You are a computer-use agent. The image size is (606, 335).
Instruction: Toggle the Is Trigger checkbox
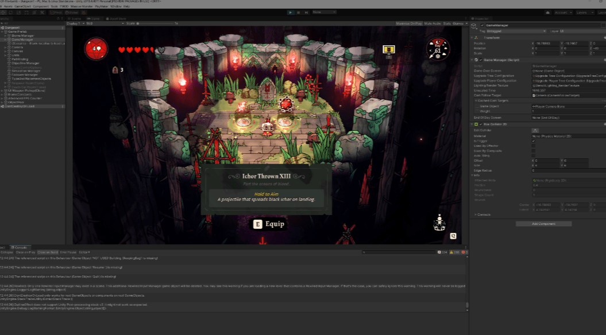pyautogui.click(x=534, y=141)
